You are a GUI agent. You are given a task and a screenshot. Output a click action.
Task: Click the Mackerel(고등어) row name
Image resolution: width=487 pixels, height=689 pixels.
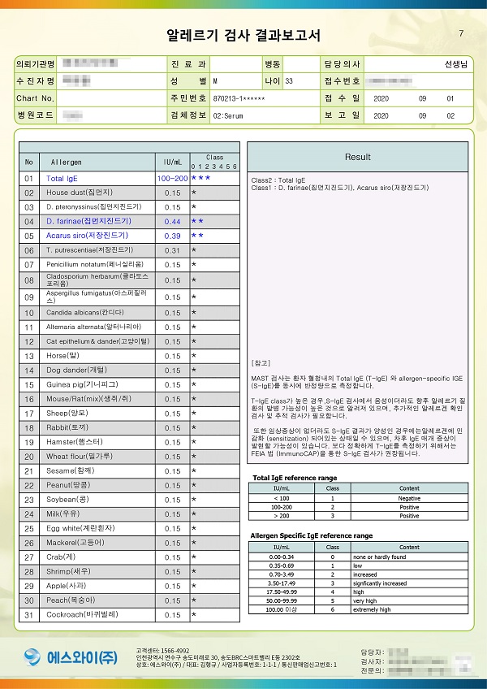click(x=75, y=543)
